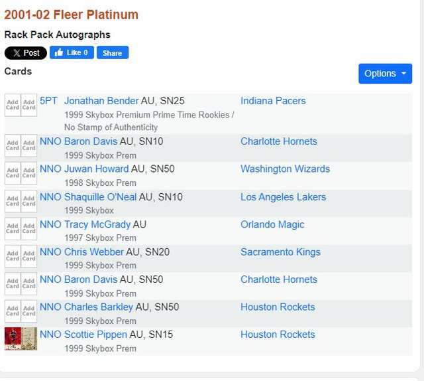Open Houston Rockets link in Charles Barkley row
Screen dimensions: 424x381
tap(278, 307)
